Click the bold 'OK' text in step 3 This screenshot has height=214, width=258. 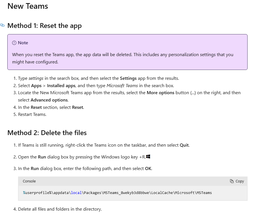(x=148, y=169)
